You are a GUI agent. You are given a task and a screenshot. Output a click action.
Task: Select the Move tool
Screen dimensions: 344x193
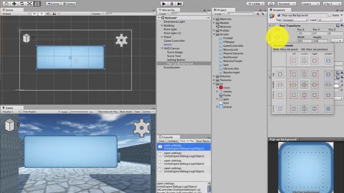coord(14,4)
